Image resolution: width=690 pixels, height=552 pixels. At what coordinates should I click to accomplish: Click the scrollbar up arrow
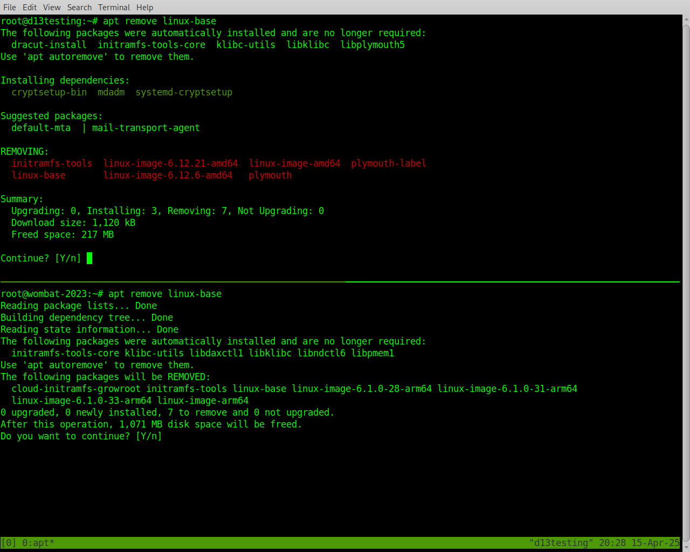point(686,19)
